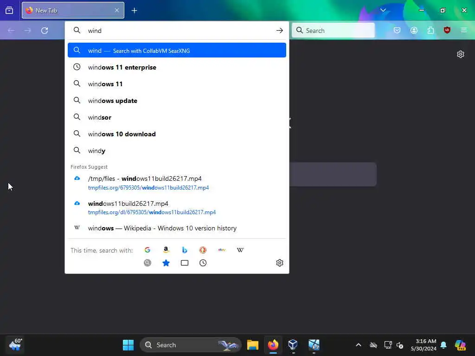
Task: Click the Go arrow in address bar
Action: (x=279, y=31)
